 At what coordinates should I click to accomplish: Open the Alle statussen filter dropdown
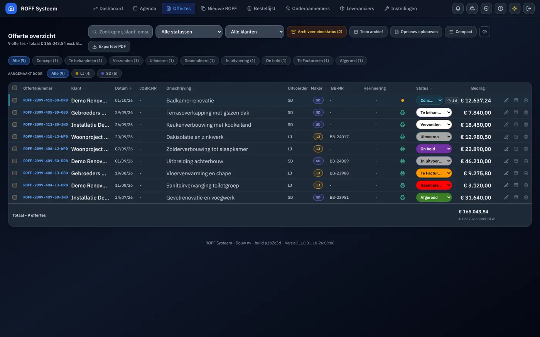189,32
